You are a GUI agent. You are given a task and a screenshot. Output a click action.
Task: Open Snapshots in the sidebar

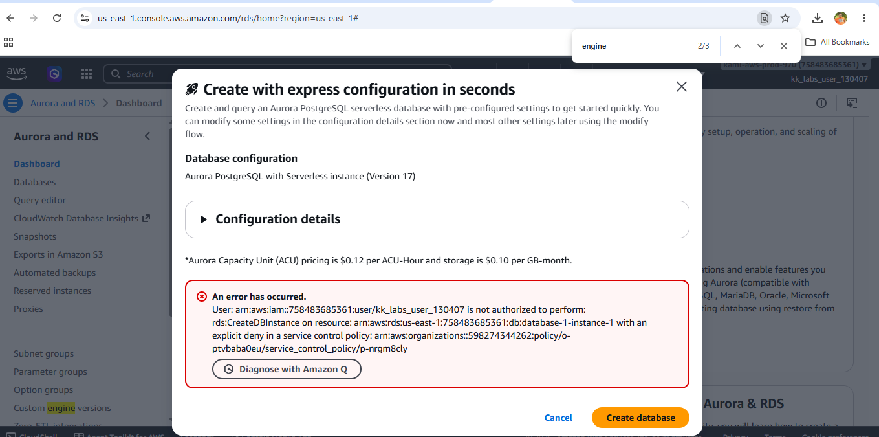[35, 236]
